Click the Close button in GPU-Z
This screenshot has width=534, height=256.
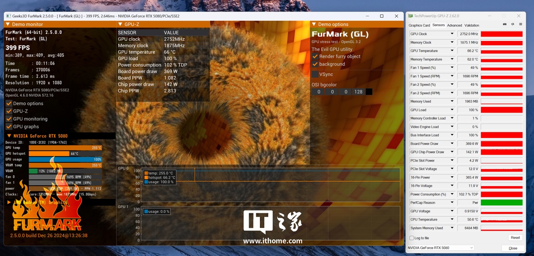(x=513, y=248)
